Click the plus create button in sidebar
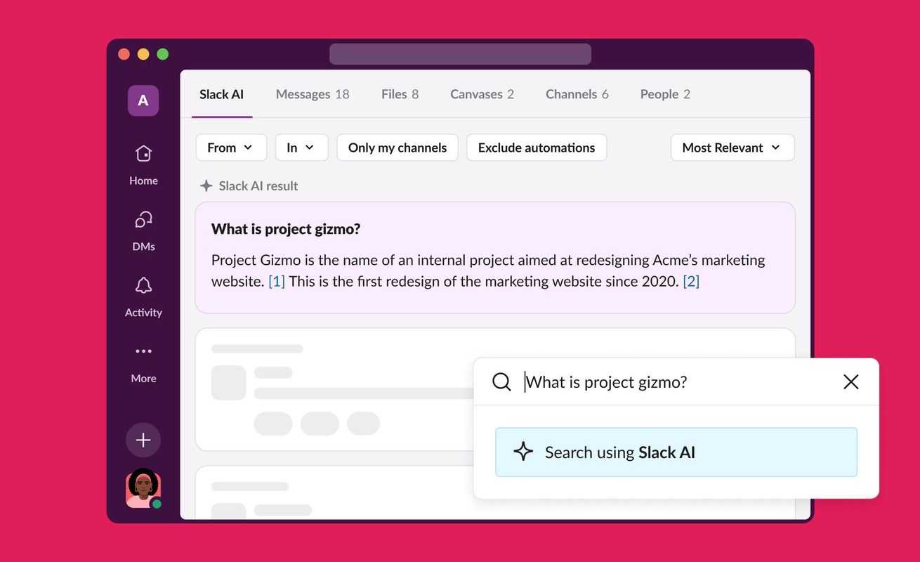920x562 pixels. point(143,440)
